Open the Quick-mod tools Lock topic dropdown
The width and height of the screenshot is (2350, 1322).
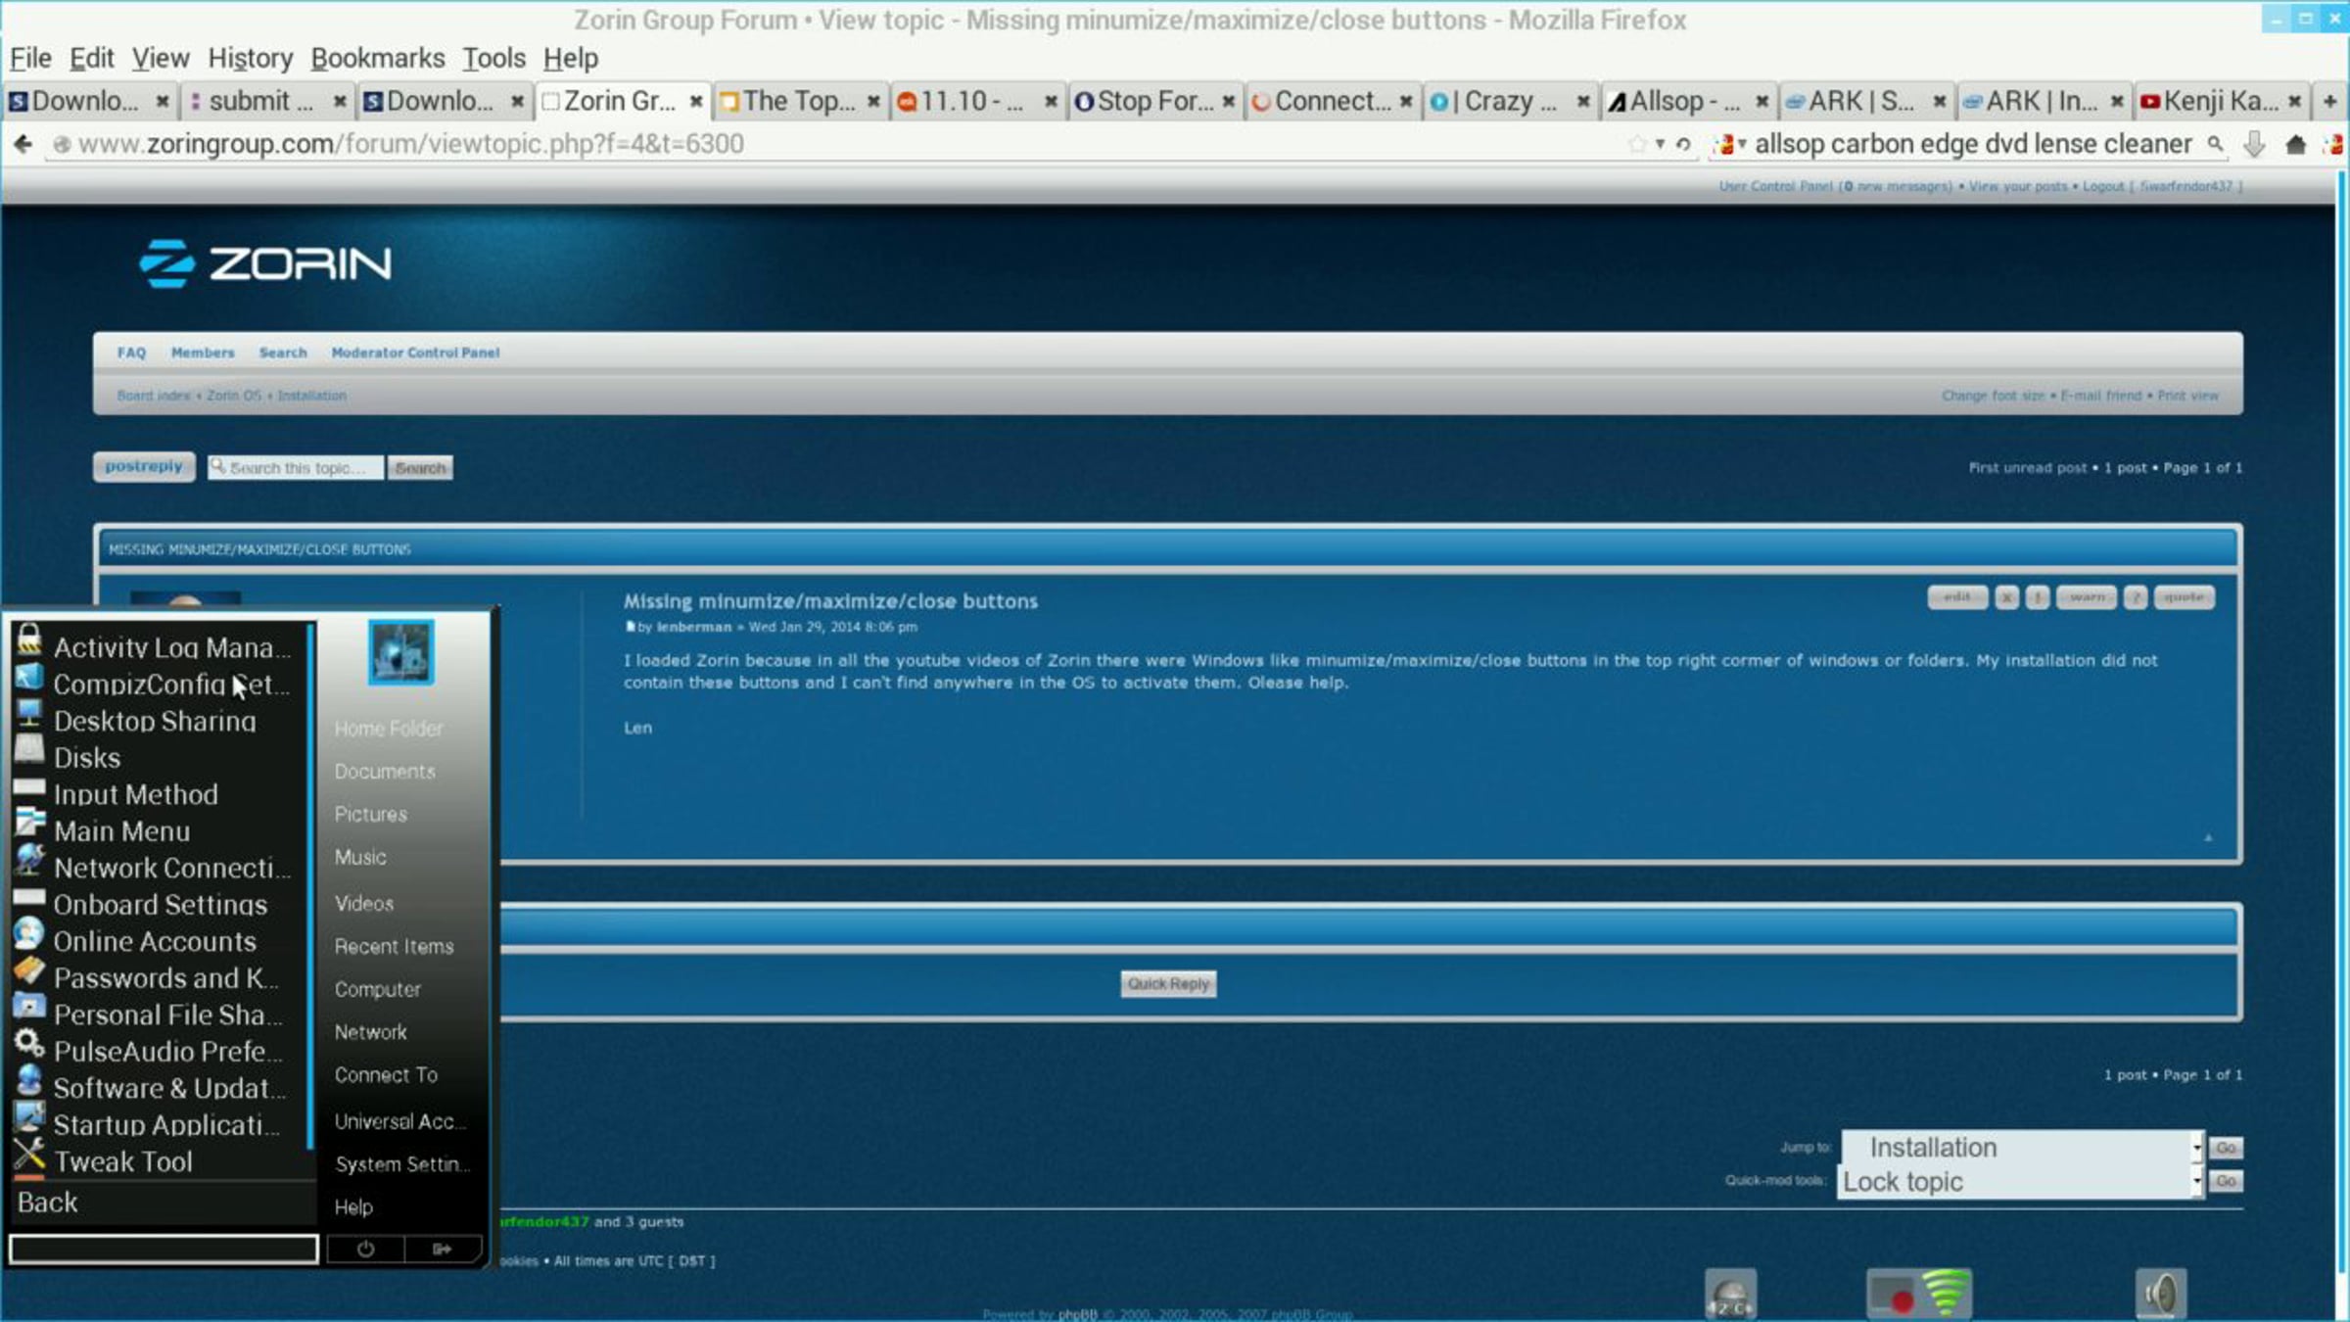pos(2022,1182)
